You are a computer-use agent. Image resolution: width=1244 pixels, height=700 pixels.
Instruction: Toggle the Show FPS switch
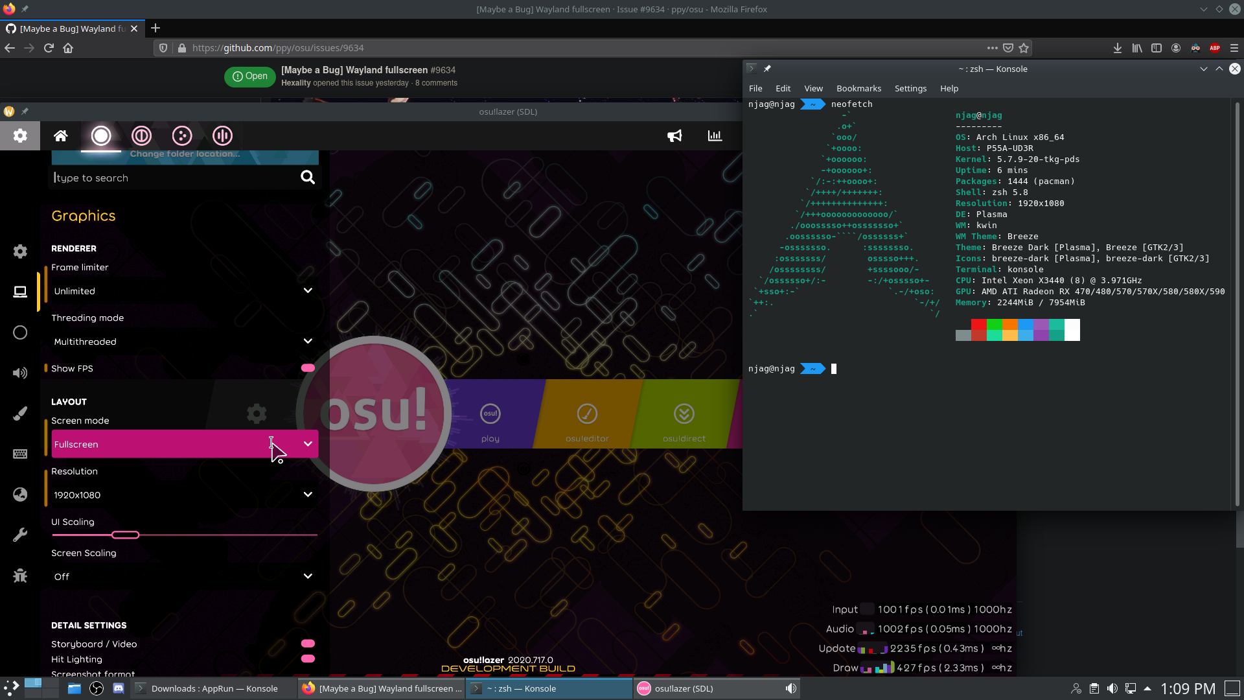tap(308, 367)
